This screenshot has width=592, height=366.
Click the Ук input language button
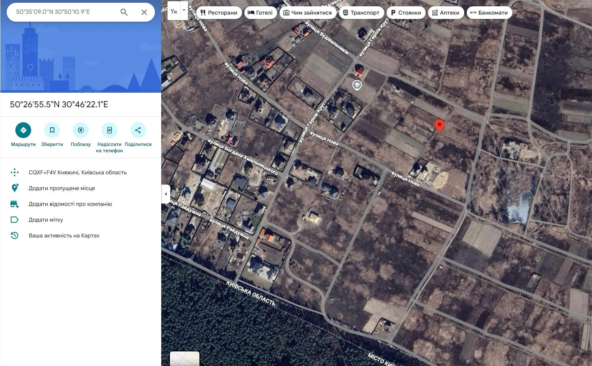pos(174,11)
